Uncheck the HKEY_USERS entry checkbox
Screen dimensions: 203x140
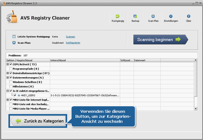15,95
